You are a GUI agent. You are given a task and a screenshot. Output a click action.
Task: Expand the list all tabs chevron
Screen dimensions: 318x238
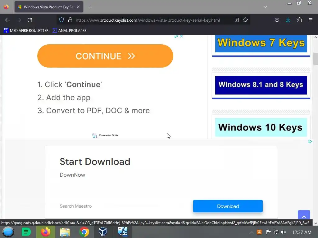265,7
